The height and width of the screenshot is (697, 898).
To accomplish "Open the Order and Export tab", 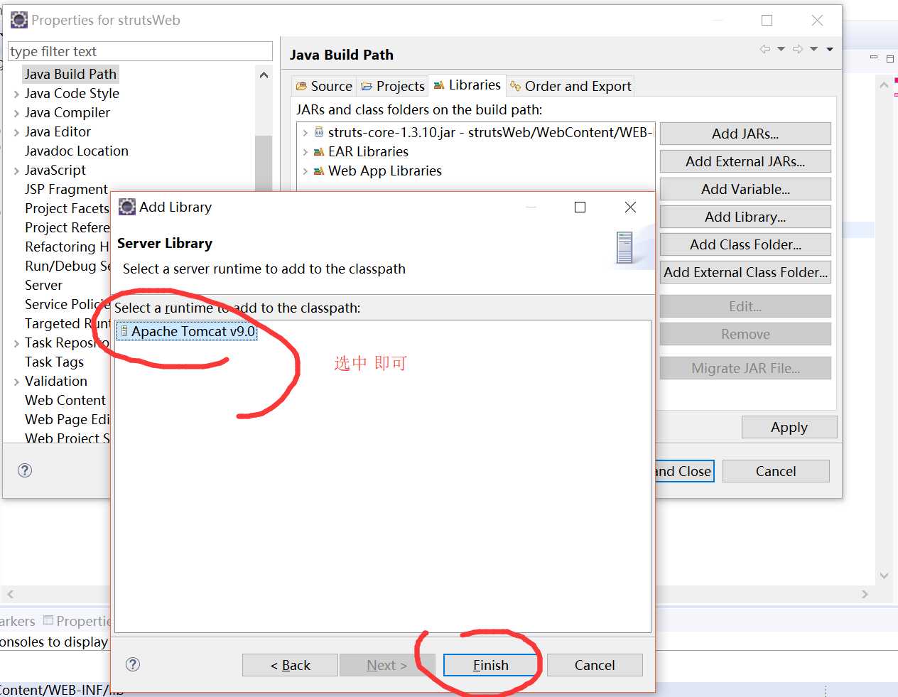I will tap(570, 86).
